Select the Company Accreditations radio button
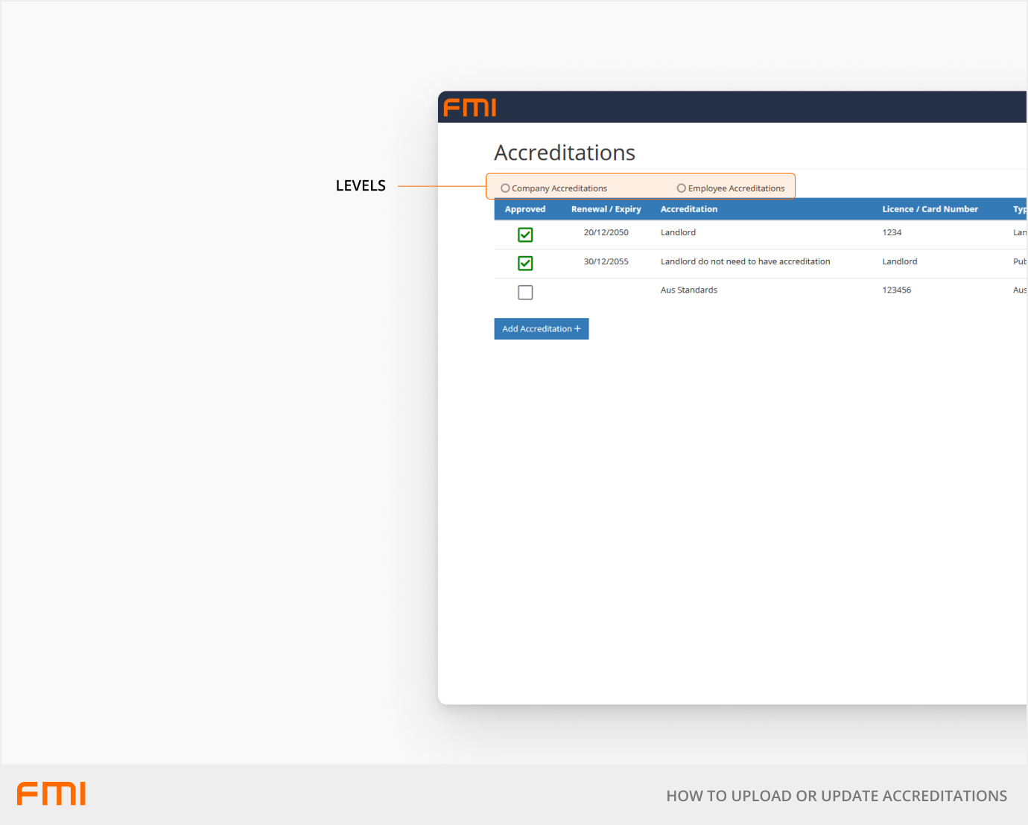This screenshot has width=1028, height=825. 505,188
